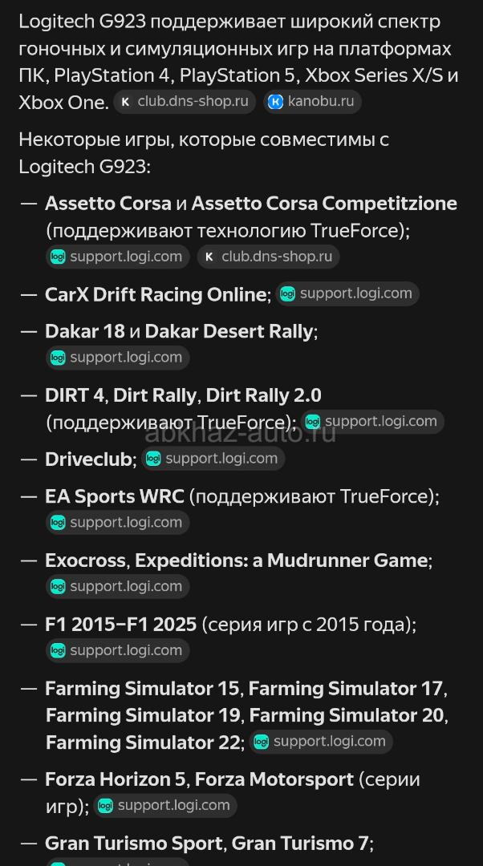Click the kanobu.ru blue K icon
Image resolution: width=483 pixels, height=866 pixels.
point(275,102)
